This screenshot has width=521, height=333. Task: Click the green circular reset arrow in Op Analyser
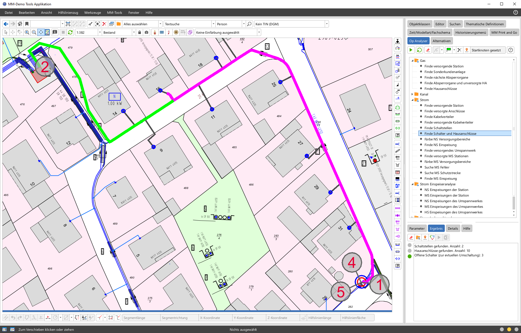[x=419, y=50]
